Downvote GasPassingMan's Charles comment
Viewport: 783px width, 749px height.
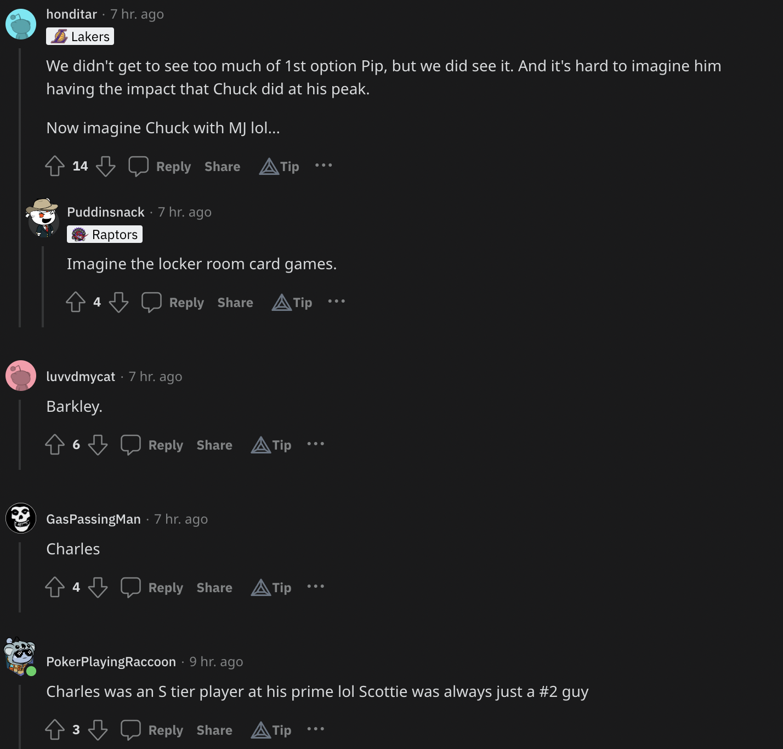(x=98, y=587)
